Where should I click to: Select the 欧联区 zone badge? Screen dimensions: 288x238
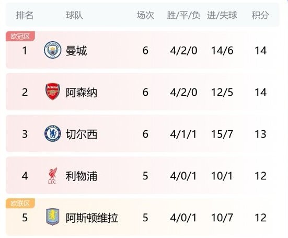(x=20, y=203)
